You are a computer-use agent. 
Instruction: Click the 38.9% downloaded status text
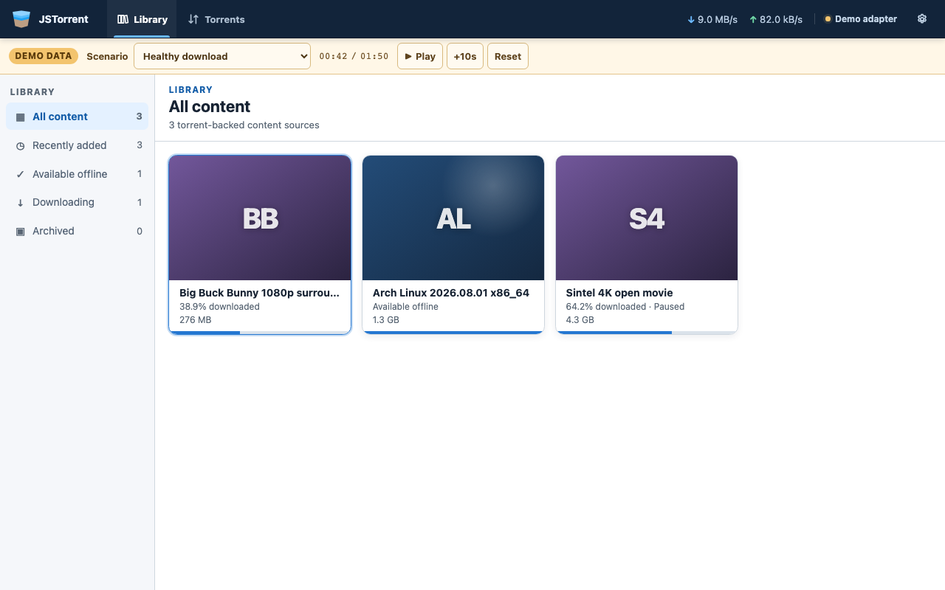click(219, 307)
